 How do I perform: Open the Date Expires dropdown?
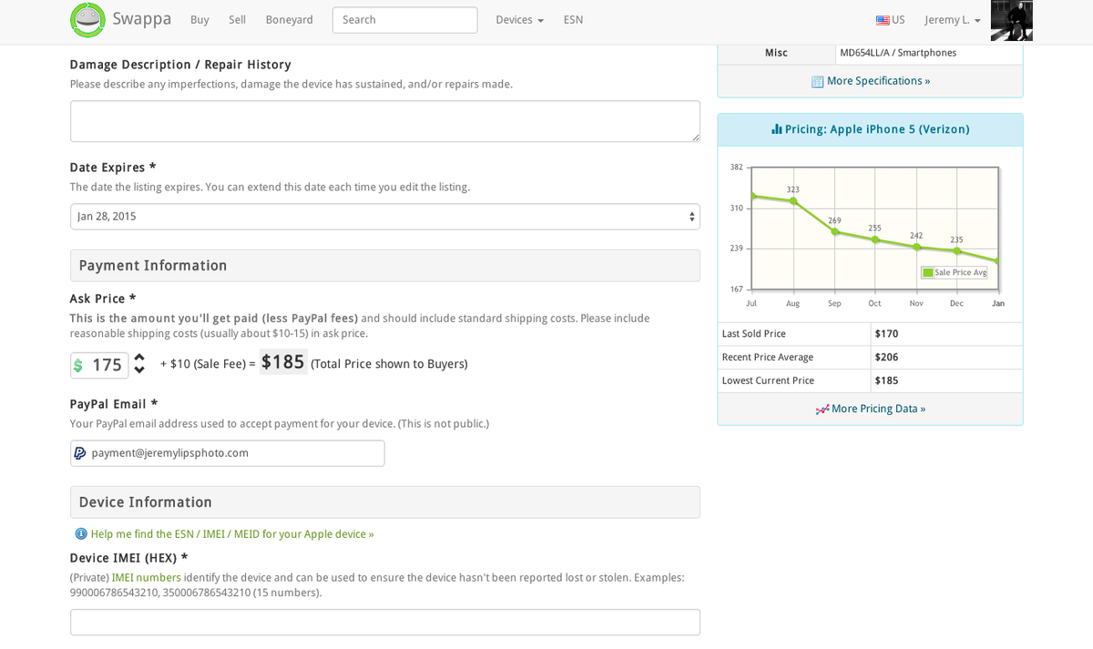[x=384, y=217]
